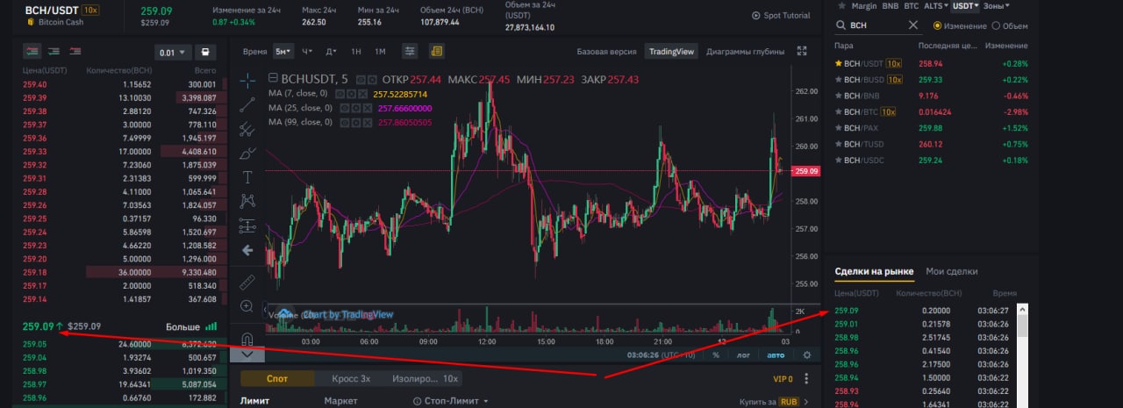Pick the brush drawing tool
Image resolution: width=1123 pixels, height=408 pixels.
tap(247, 153)
